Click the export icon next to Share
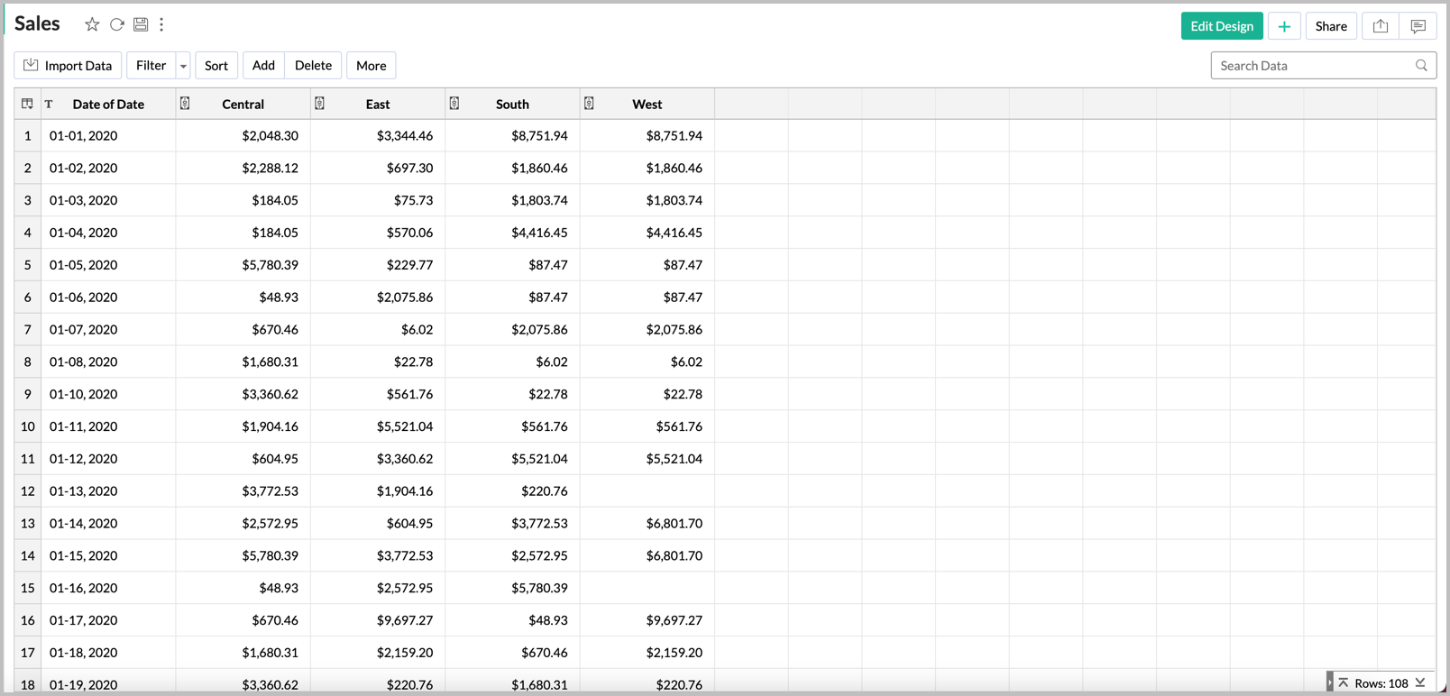 point(1381,26)
